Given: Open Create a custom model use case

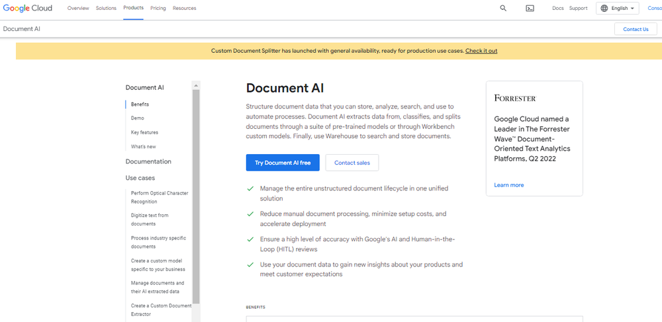Looking at the screenshot, I should pyautogui.click(x=158, y=264).
